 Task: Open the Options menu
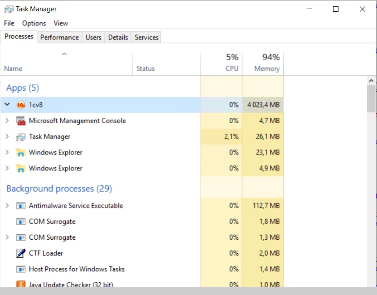click(x=34, y=23)
